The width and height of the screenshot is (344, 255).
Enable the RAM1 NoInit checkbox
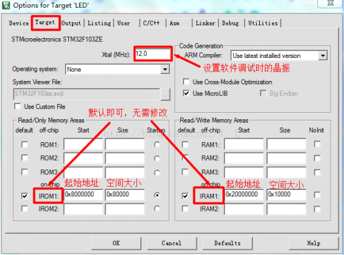coord(317,144)
